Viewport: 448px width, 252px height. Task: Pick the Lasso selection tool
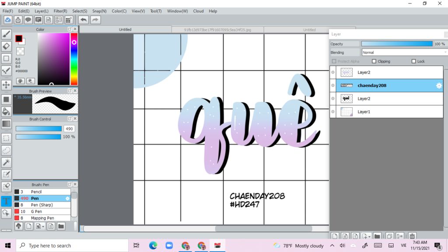[6, 150]
